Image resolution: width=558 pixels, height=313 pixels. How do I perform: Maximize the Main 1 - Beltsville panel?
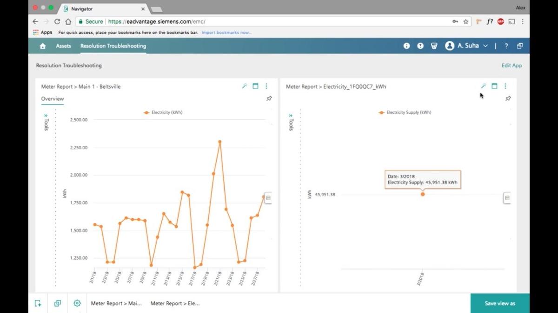255,86
